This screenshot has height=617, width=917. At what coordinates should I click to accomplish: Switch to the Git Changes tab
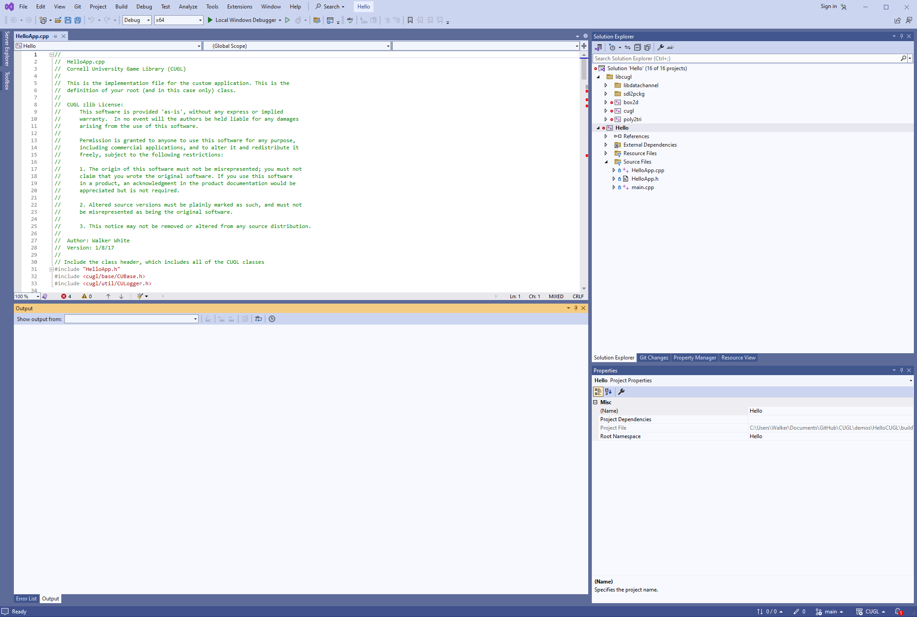654,358
